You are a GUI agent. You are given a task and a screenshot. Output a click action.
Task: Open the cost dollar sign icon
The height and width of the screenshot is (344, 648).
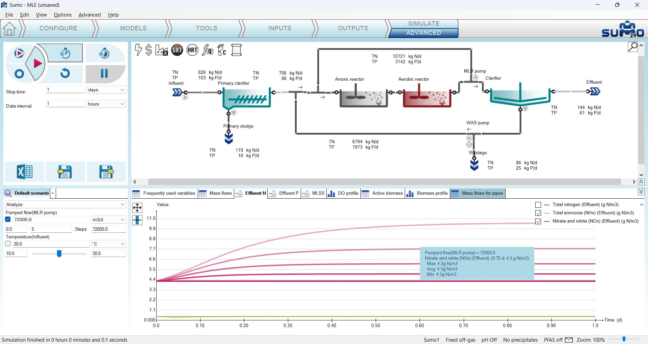coord(148,50)
